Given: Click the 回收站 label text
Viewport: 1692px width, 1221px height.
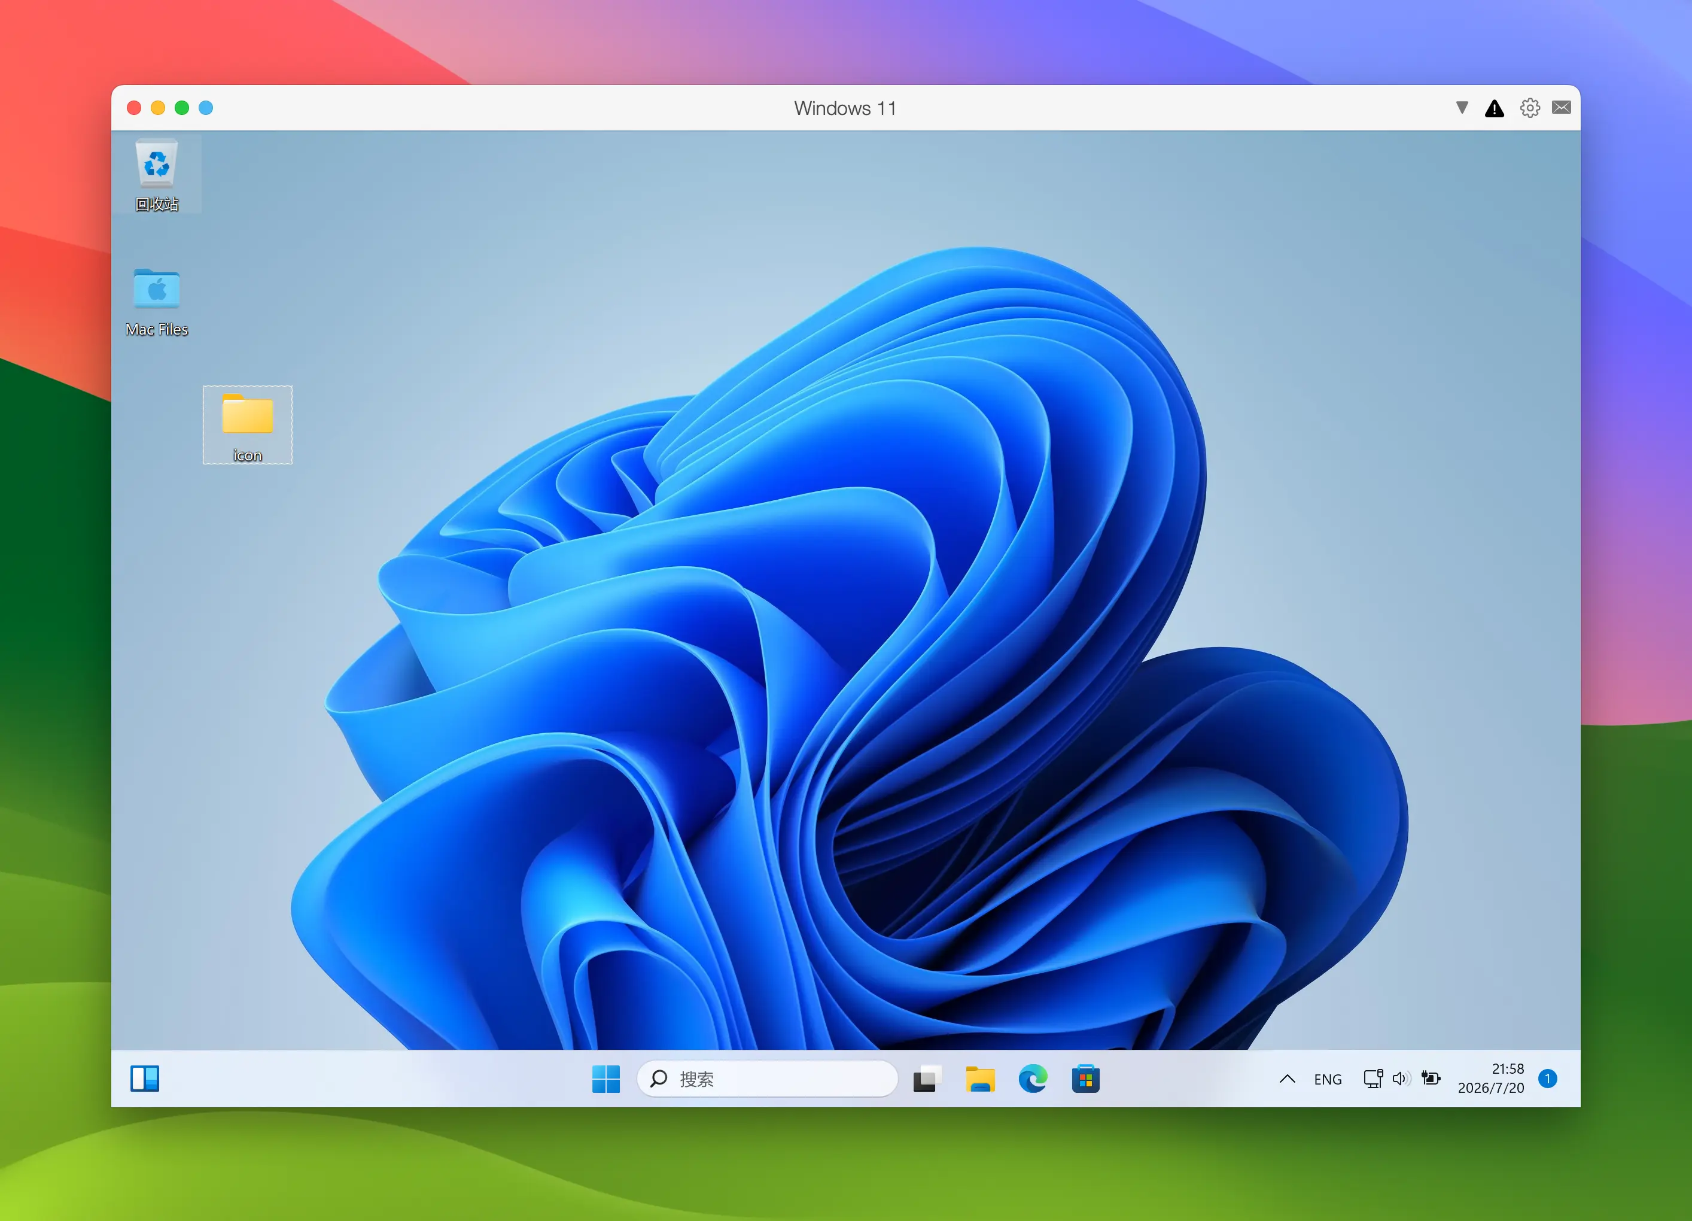Looking at the screenshot, I should tap(157, 203).
